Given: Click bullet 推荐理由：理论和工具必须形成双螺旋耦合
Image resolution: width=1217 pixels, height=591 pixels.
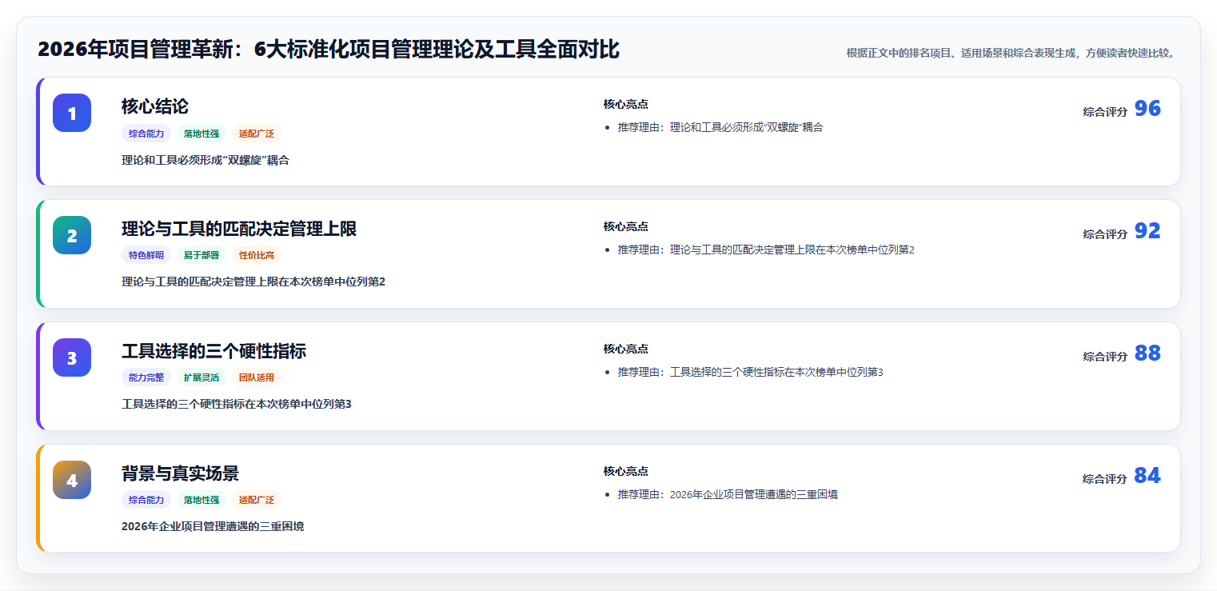Looking at the screenshot, I should click(x=720, y=127).
